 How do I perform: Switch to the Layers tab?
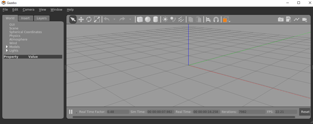[41, 18]
